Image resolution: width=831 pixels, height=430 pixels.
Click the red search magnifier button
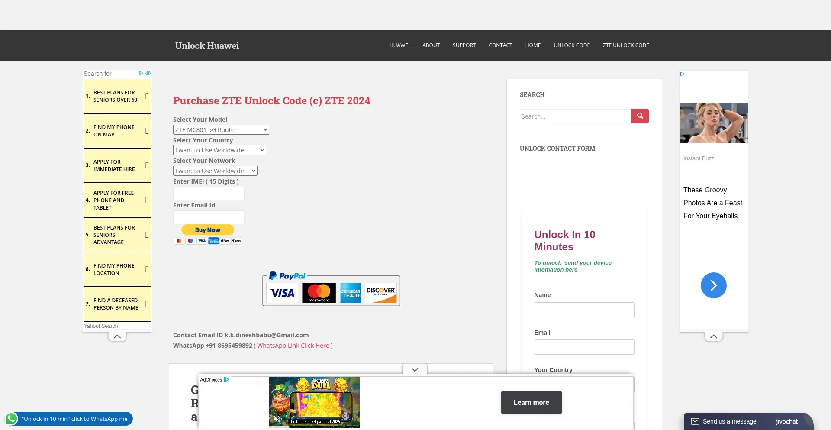(x=640, y=116)
